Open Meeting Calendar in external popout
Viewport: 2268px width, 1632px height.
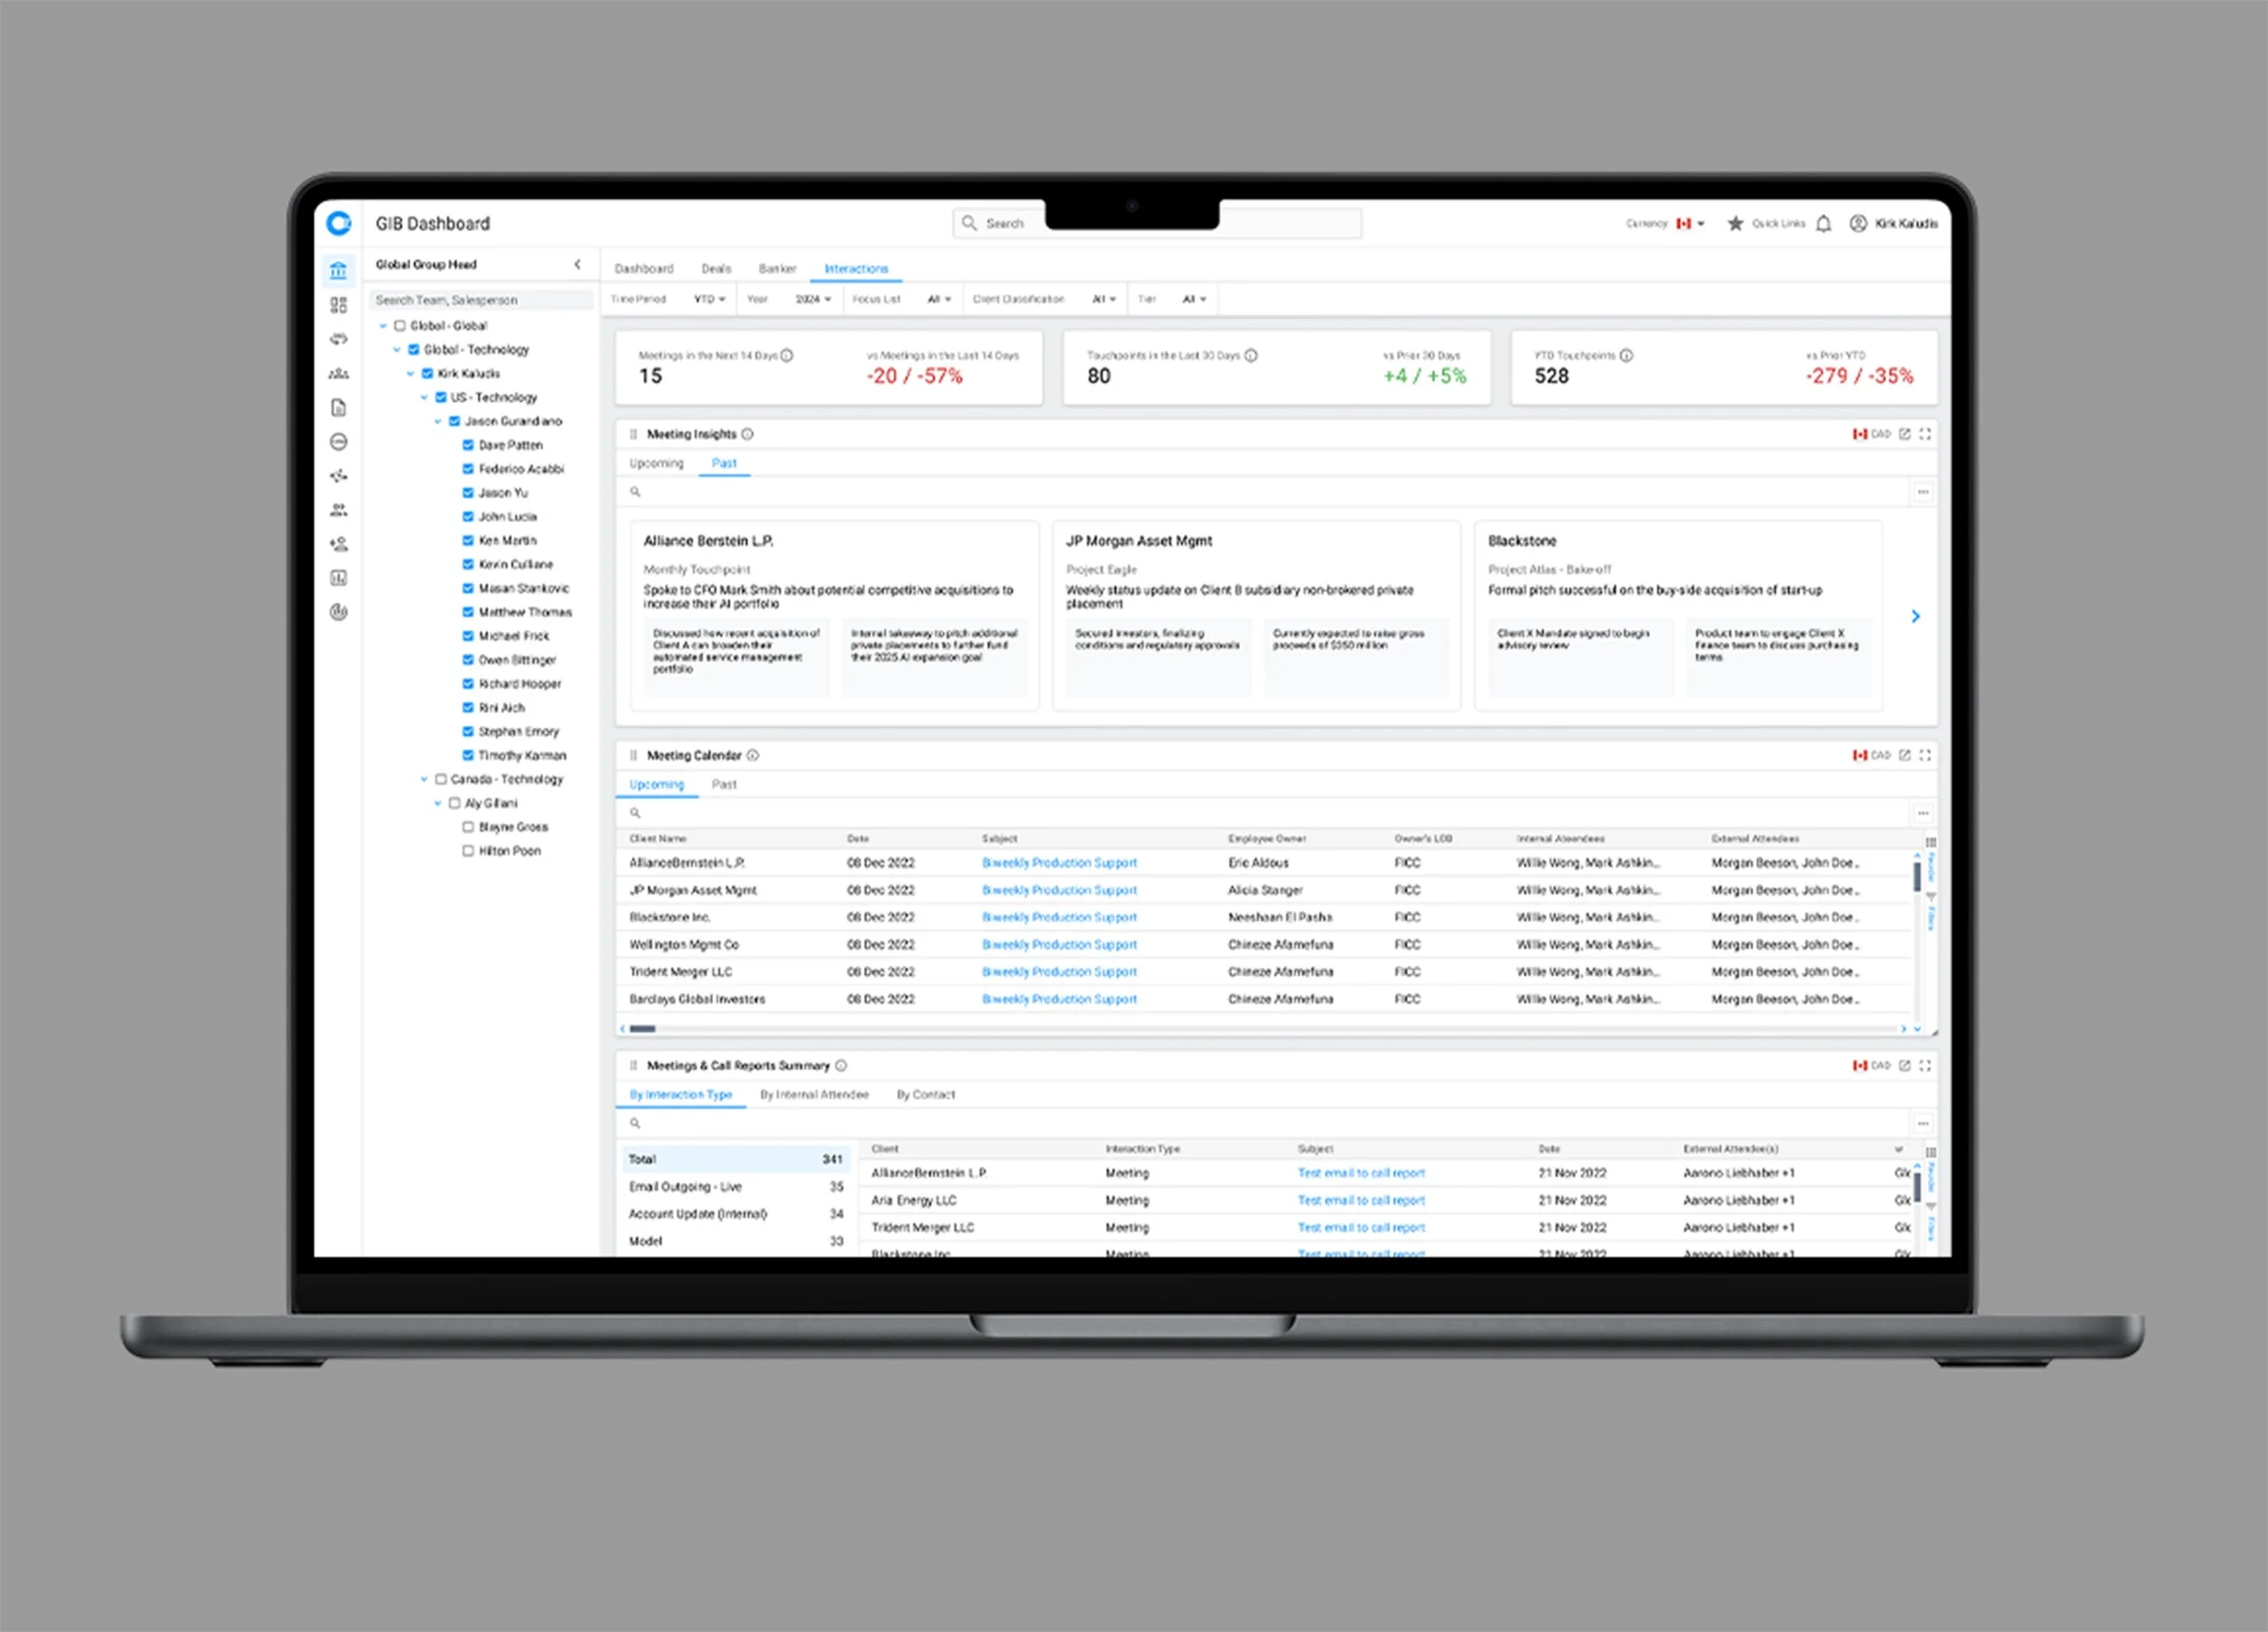point(1904,755)
